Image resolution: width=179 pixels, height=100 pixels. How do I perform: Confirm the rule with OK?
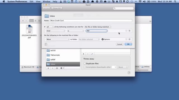(x=128, y=44)
